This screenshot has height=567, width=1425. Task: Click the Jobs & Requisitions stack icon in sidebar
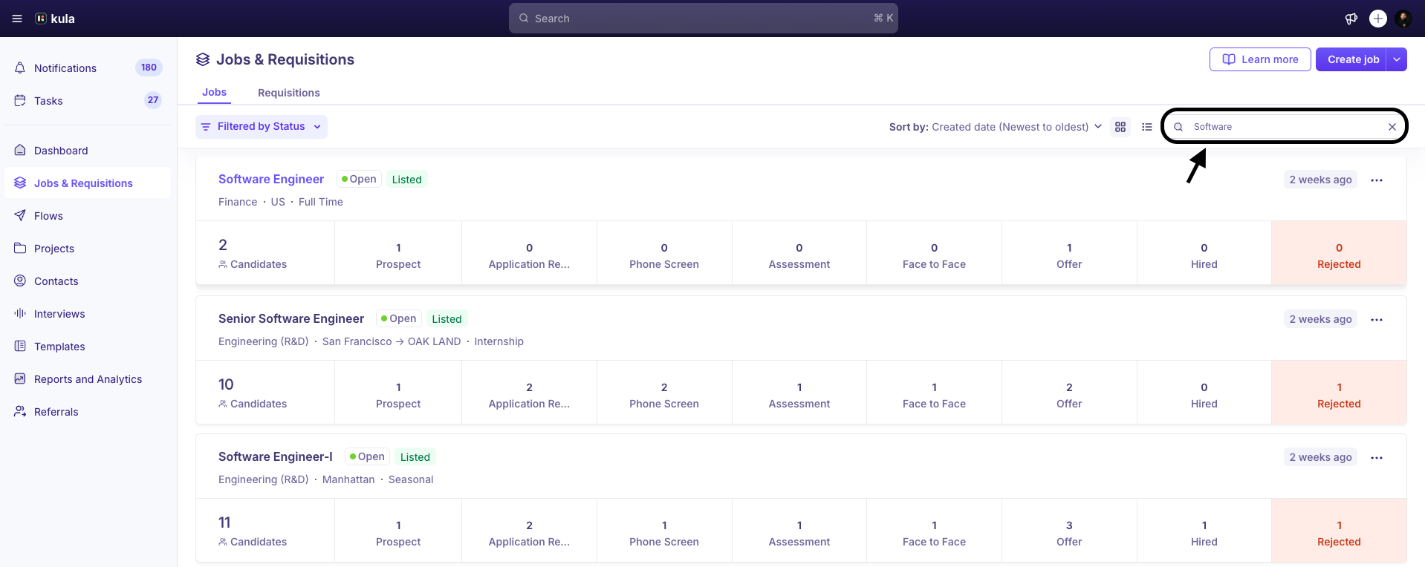click(x=20, y=183)
